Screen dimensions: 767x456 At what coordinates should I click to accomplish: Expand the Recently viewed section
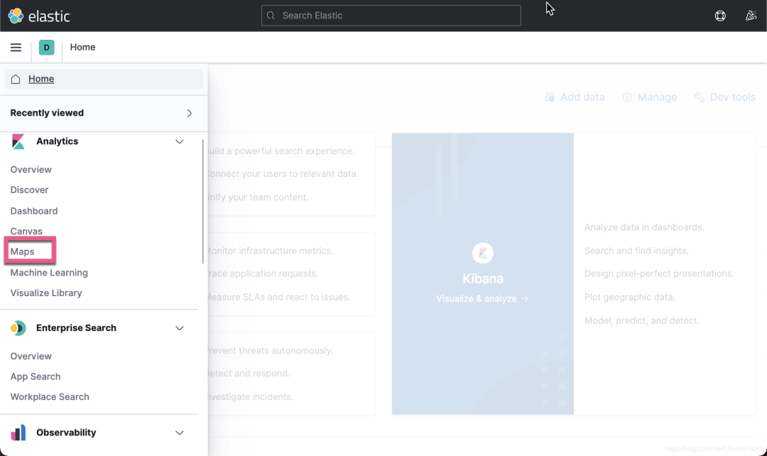click(190, 113)
